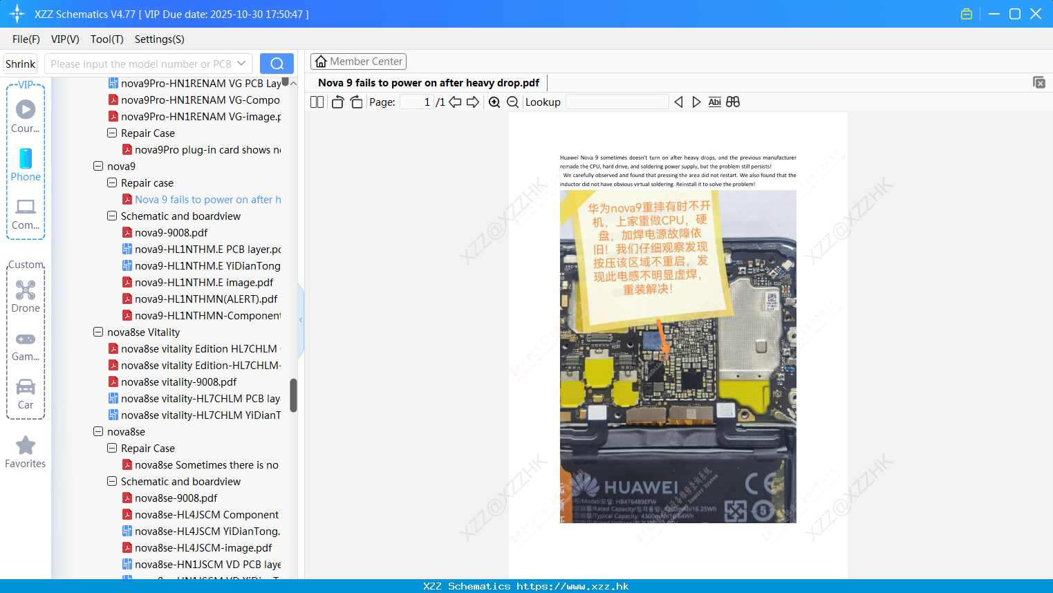Open nova8se-HL4JSCM-image.pdf
The height and width of the screenshot is (593, 1053).
[203, 548]
